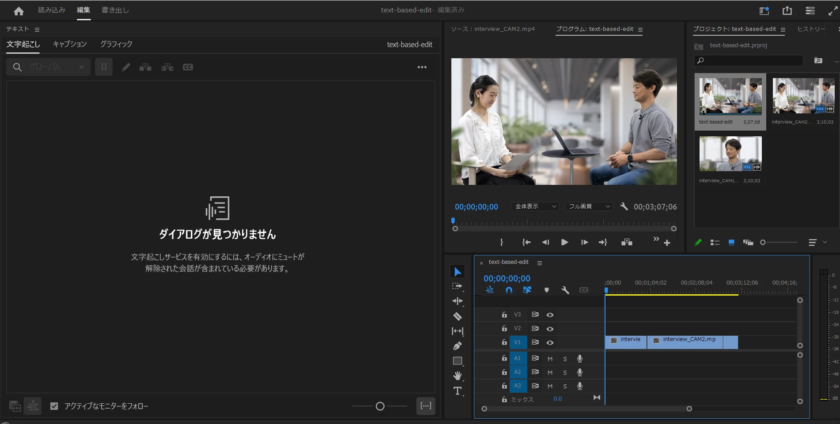Select the Hand tool
Screen dimensions: 840x424
click(x=458, y=375)
